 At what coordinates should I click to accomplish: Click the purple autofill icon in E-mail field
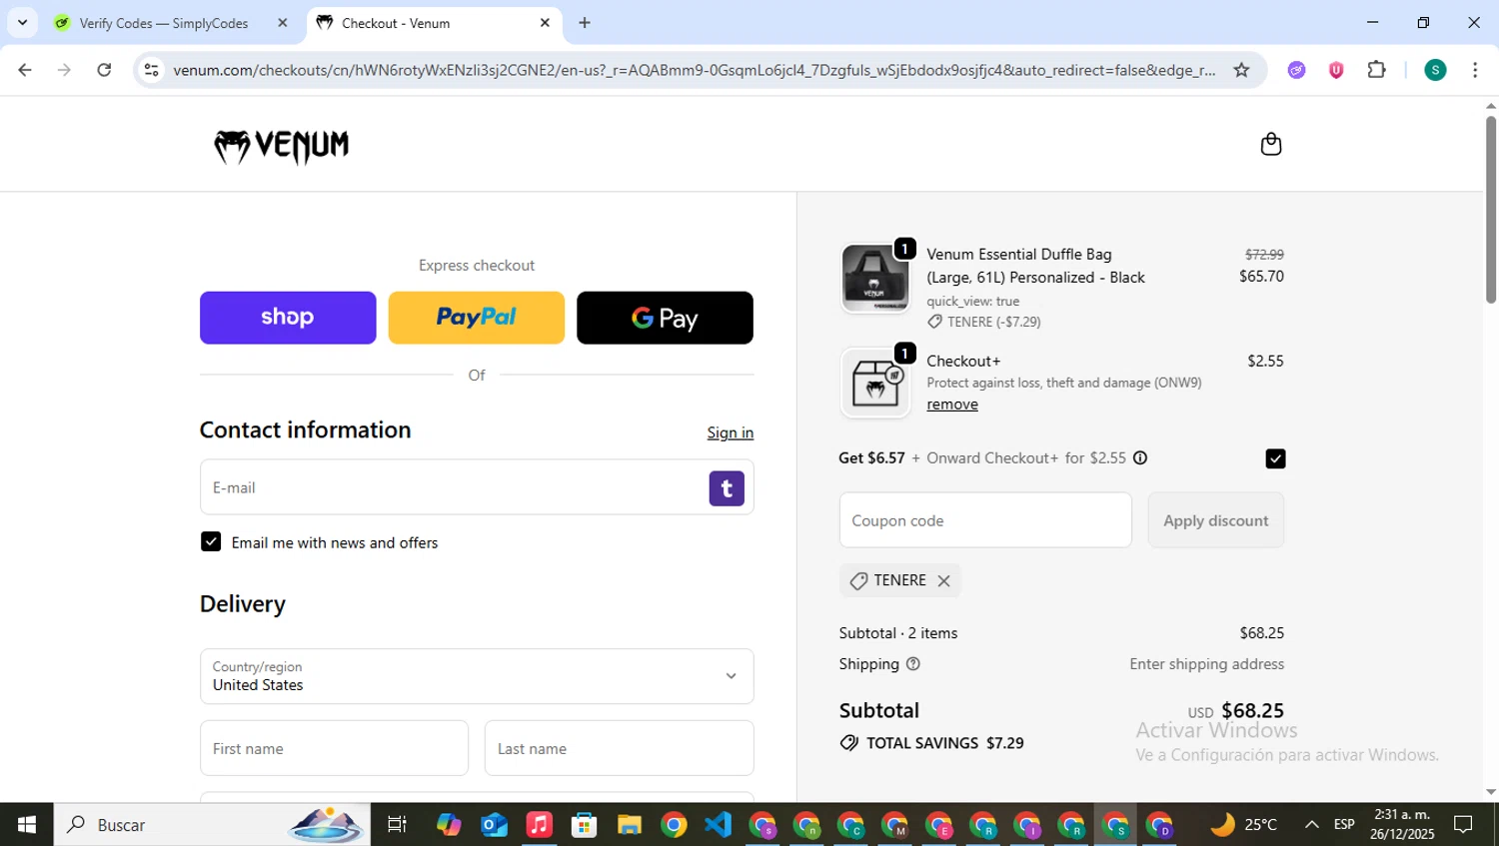tap(727, 488)
